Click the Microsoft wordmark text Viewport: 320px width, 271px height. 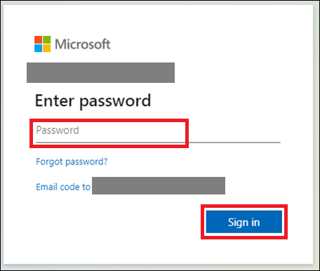point(83,44)
